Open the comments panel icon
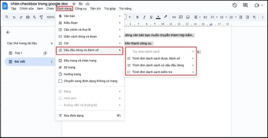 click(245, 5)
